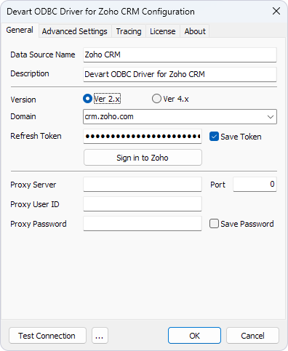Click the 'Description' label
Image resolution: width=288 pixels, height=351 pixels.
(30, 73)
